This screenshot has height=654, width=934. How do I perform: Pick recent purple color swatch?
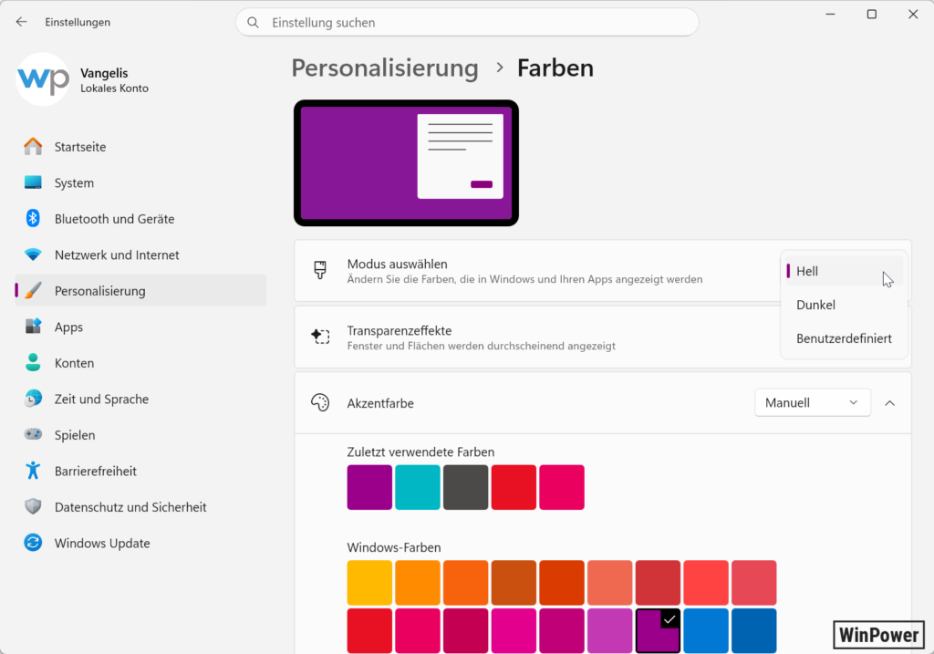[x=369, y=487]
